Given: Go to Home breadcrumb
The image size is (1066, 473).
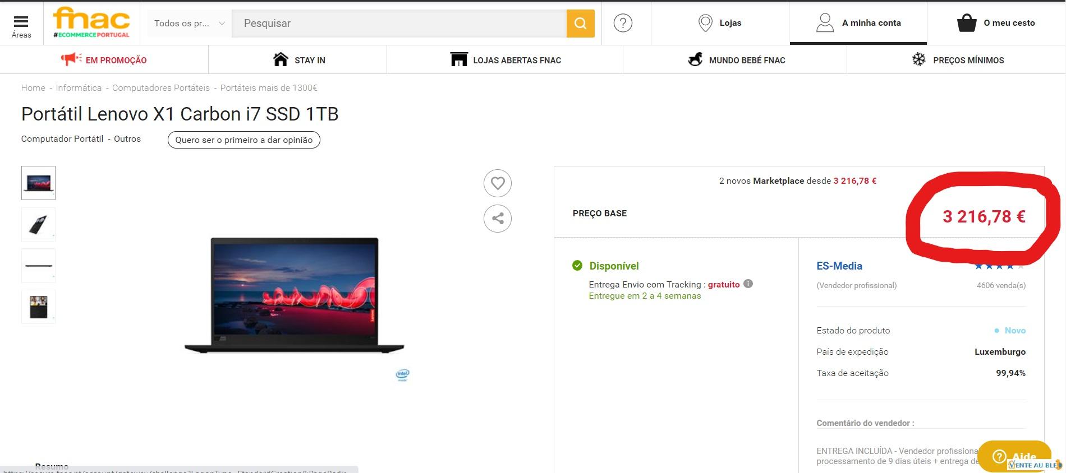Looking at the screenshot, I should pyautogui.click(x=33, y=87).
